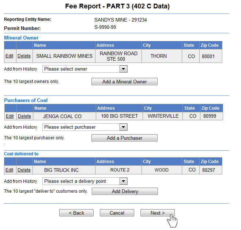Screen dimensions: 241x230
Task: Edit the JENGA COAL CO purchaser row
Action: pyautogui.click(x=10, y=116)
